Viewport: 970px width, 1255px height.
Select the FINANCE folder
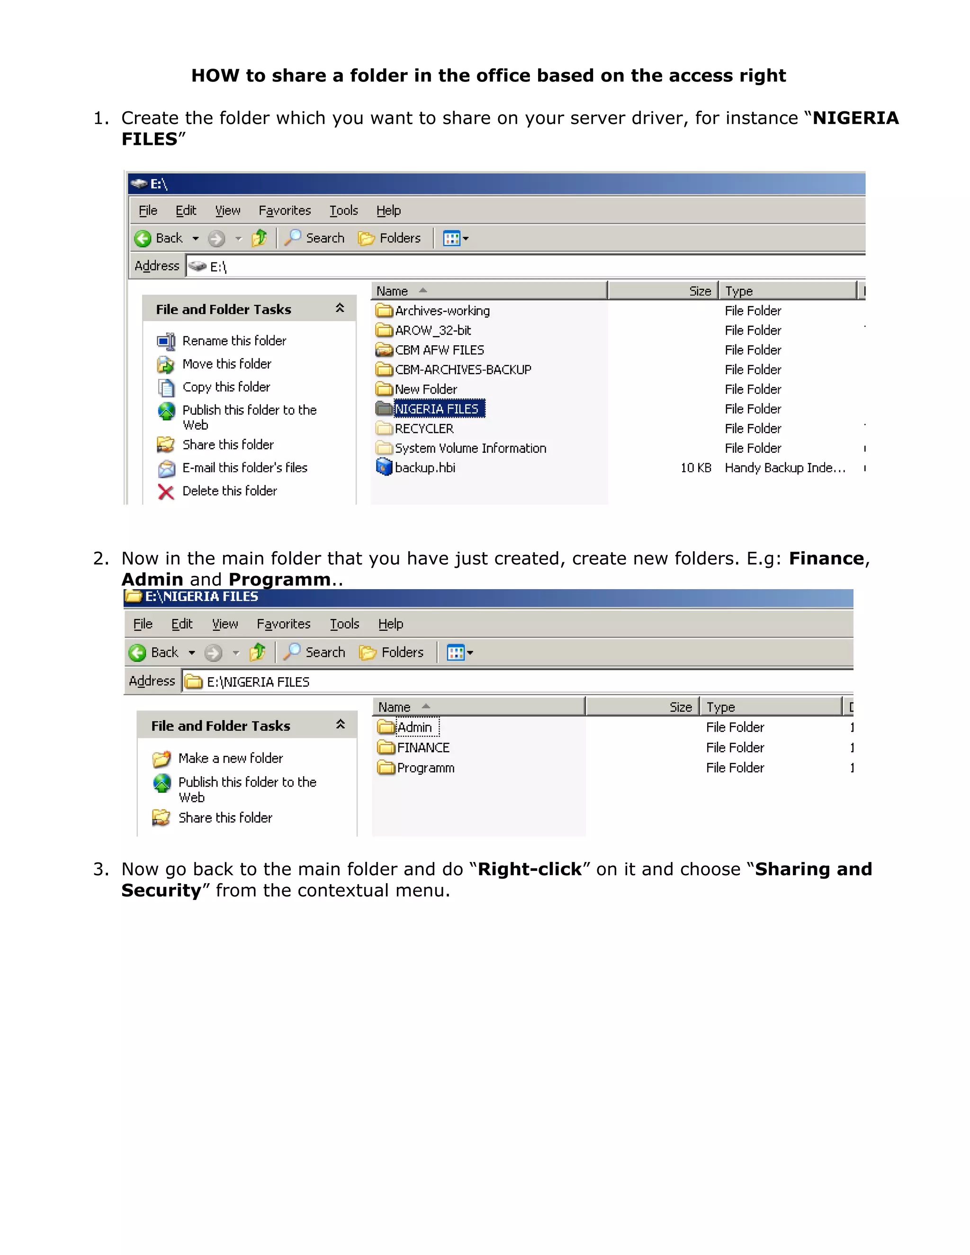(x=423, y=748)
